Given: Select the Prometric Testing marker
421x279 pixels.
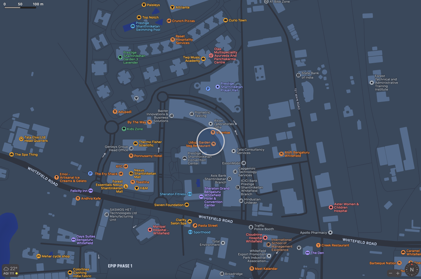Looking at the screenshot, I should (192, 114).
